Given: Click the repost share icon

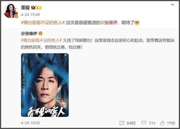Looking at the screenshot, I should coord(122,123).
